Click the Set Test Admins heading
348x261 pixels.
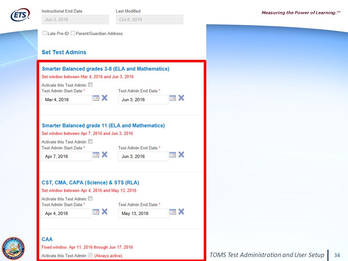point(64,52)
